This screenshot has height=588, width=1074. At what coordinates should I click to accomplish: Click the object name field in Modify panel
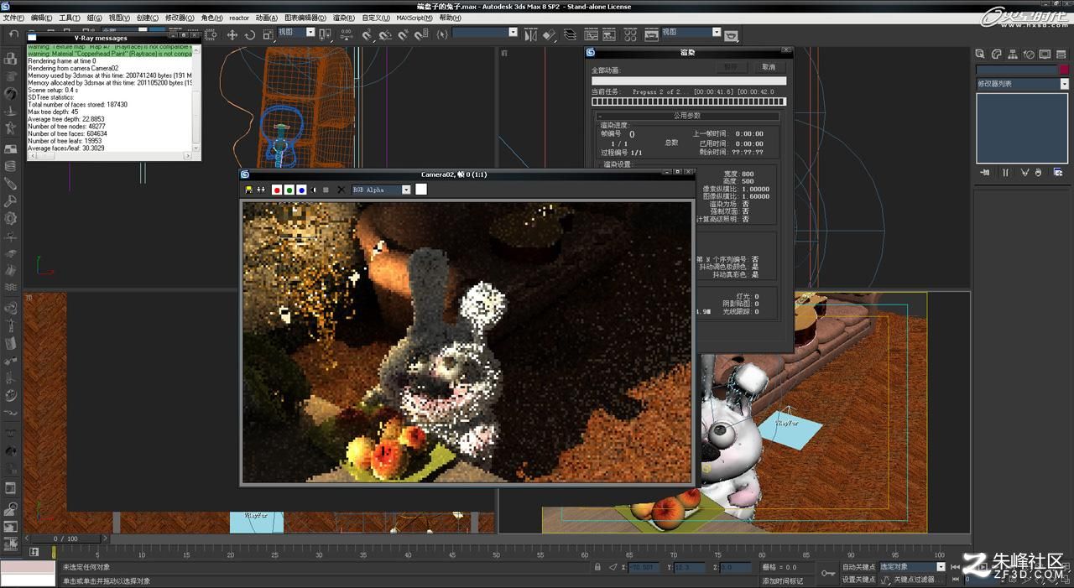pos(1015,70)
